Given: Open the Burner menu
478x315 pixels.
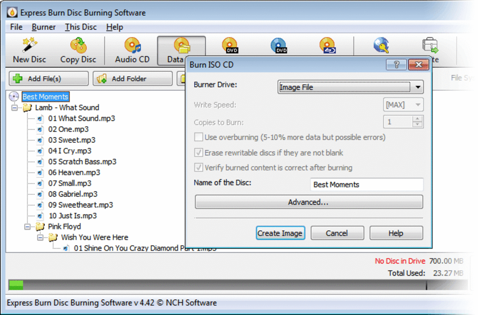Looking at the screenshot, I should click(x=43, y=27).
